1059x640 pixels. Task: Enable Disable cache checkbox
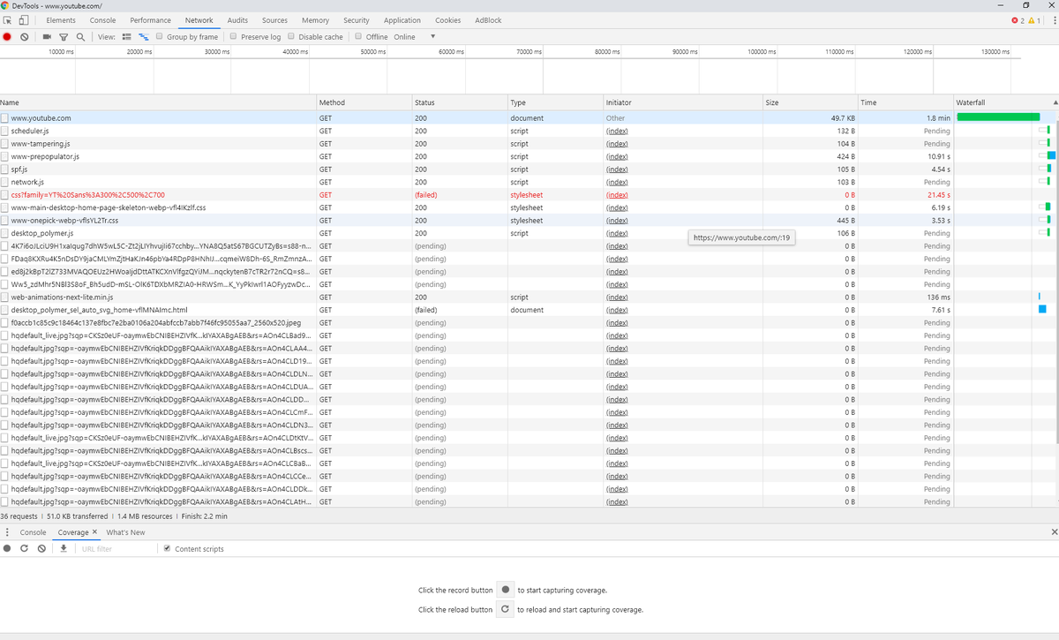click(x=291, y=37)
